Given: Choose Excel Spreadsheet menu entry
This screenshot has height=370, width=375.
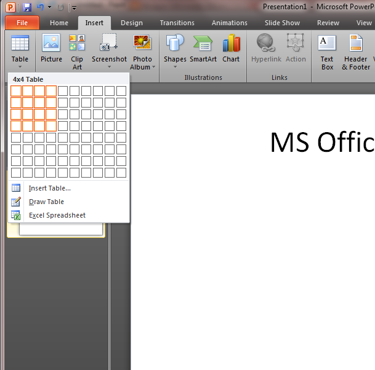Looking at the screenshot, I should tap(70, 215).
